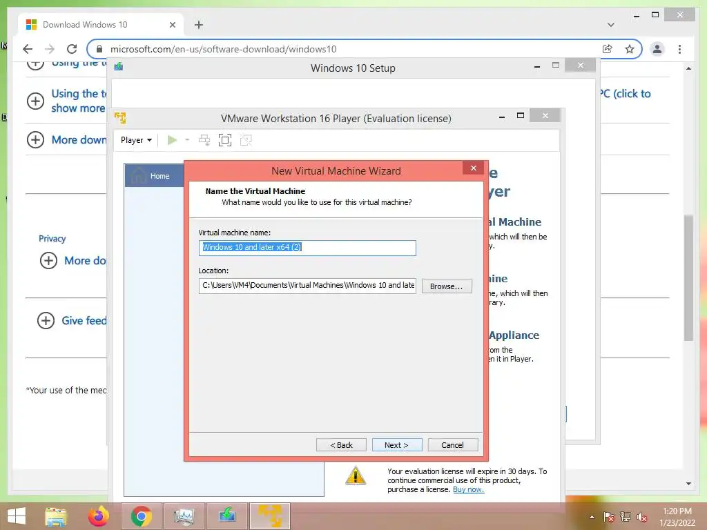Click the browser forward arrow
Screen dimensions: 707x530
tap(50, 49)
